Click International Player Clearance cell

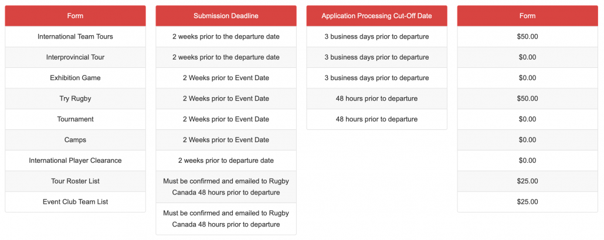pyautogui.click(x=75, y=161)
